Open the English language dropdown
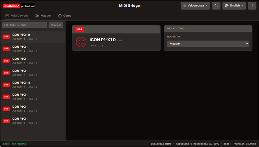Image resolution: width=259 pixels, height=147 pixels. 234,6
